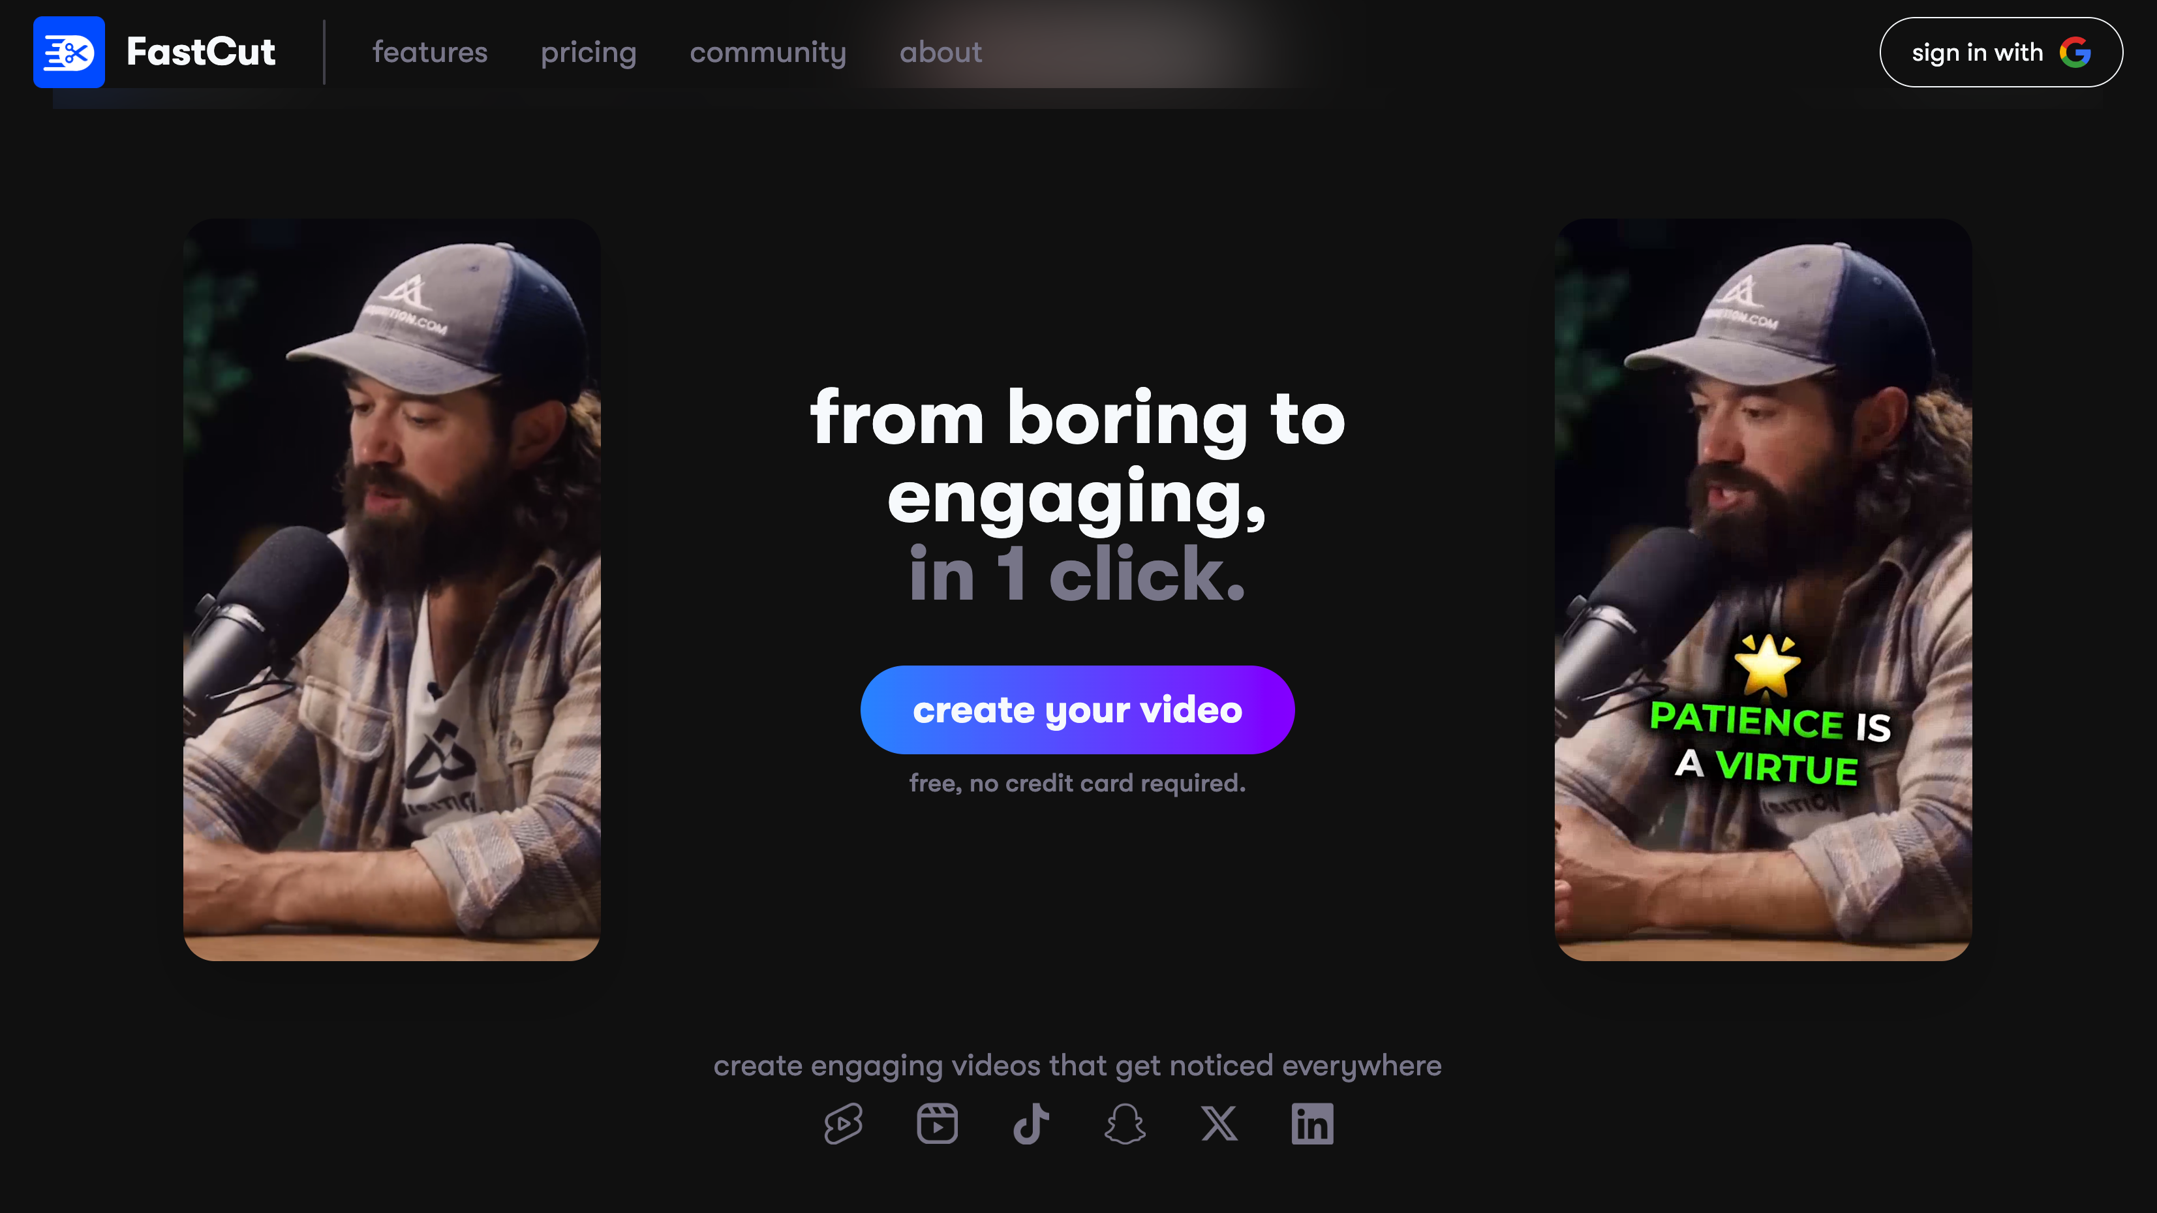Click the PATIENCE IS A VIRTUE caption
Viewport: 2157px width, 1213px height.
(x=1769, y=743)
